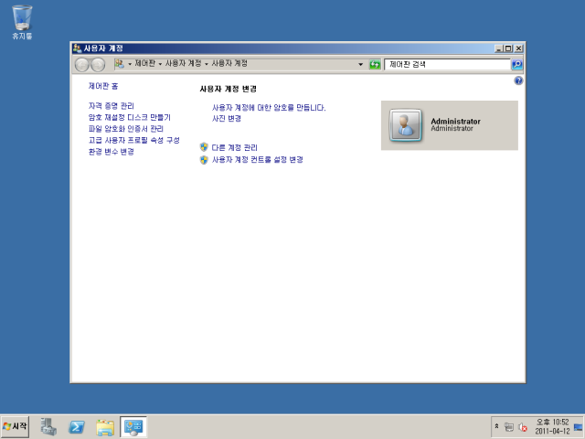Click shield icon next to 다른 계정 관리
The height and width of the screenshot is (439, 585).
(204, 147)
